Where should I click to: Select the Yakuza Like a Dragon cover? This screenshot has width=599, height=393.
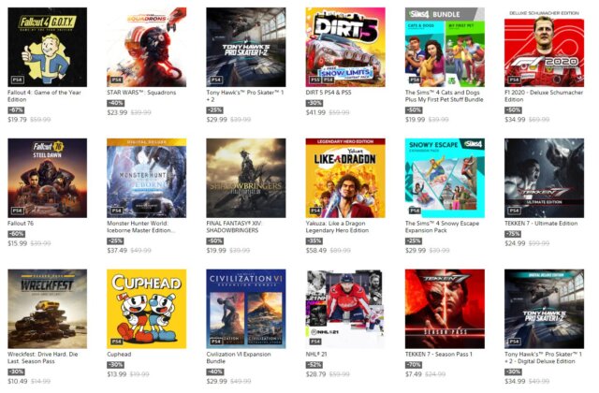tap(345, 178)
